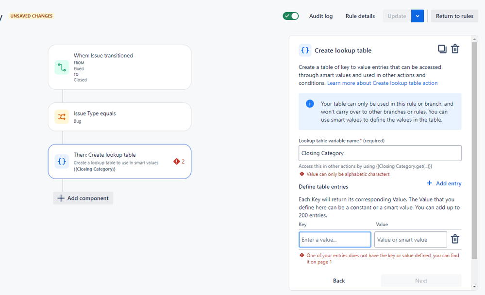Screen dimensions: 485x295
Task: Delete the table entry row
Action: point(455,239)
